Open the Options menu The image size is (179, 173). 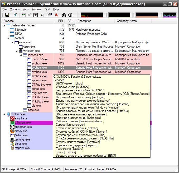tap(14, 9)
